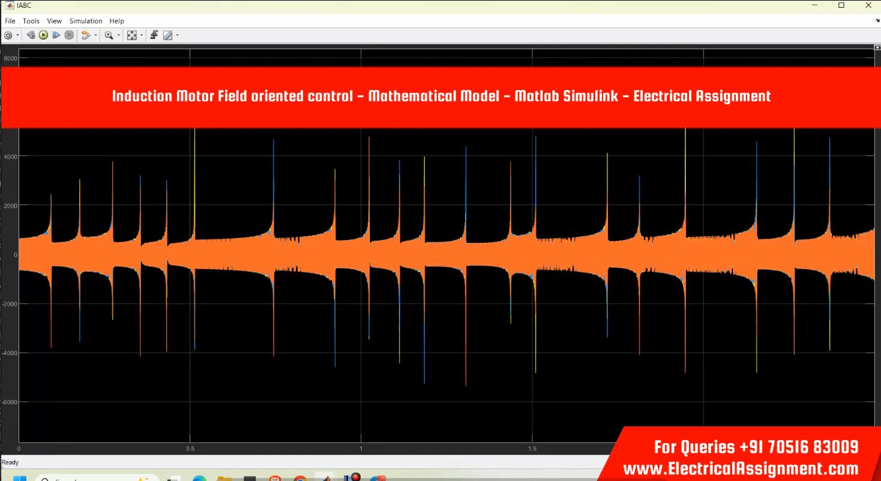Open the File menu

(10, 21)
